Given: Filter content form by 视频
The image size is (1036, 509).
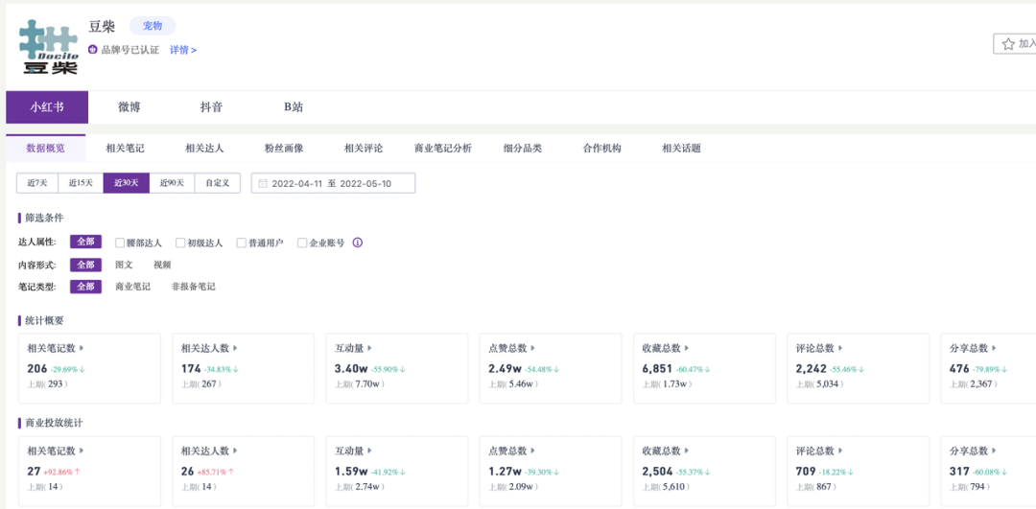Looking at the screenshot, I should pyautogui.click(x=162, y=265).
